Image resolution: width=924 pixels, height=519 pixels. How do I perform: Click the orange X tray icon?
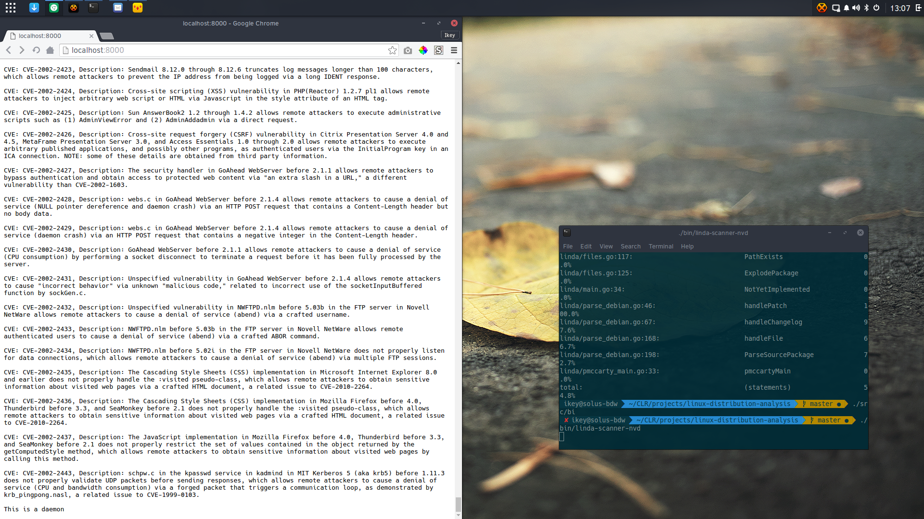point(822,8)
